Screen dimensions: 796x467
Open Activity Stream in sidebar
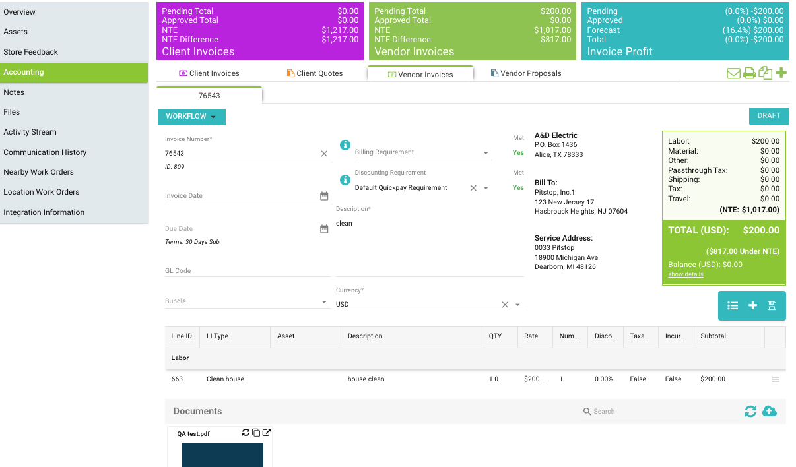[x=30, y=132]
